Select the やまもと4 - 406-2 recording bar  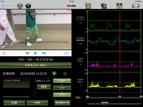pos(36,65)
